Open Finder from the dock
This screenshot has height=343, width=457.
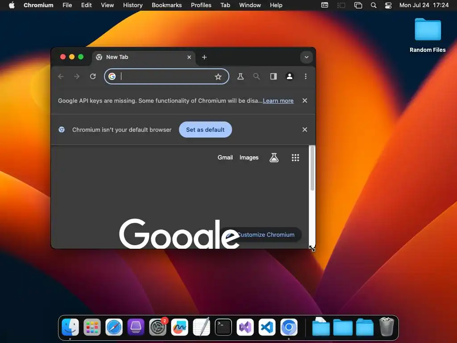[x=70, y=327]
